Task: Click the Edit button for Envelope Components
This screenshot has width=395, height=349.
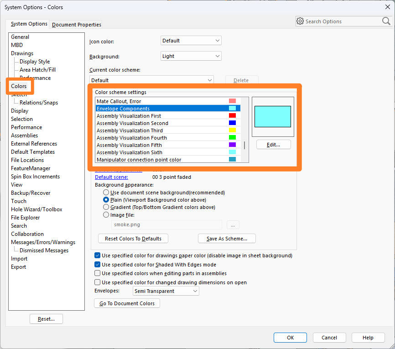Action: point(273,144)
